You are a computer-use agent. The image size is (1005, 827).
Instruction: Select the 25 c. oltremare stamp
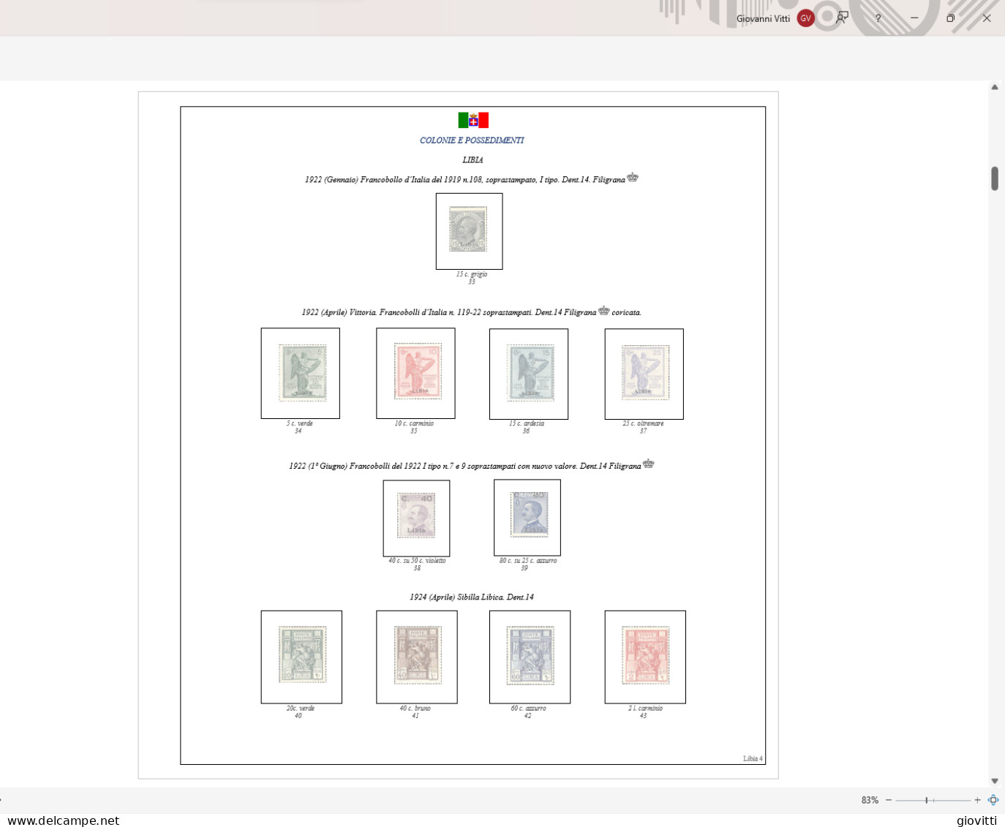[644, 374]
